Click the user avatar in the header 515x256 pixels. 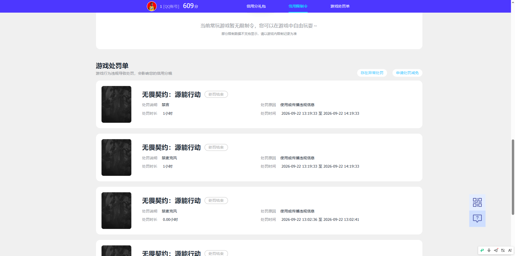click(152, 6)
